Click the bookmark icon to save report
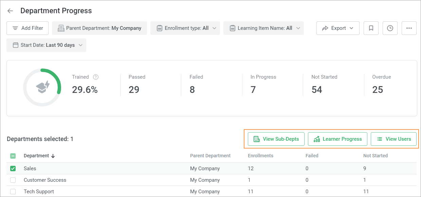 (371, 28)
